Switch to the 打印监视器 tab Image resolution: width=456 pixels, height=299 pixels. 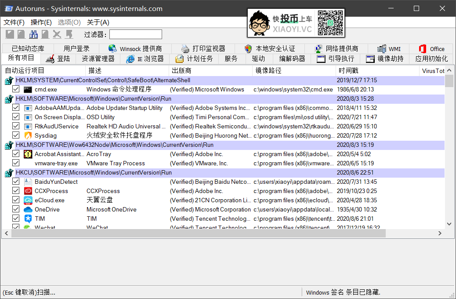[203, 49]
